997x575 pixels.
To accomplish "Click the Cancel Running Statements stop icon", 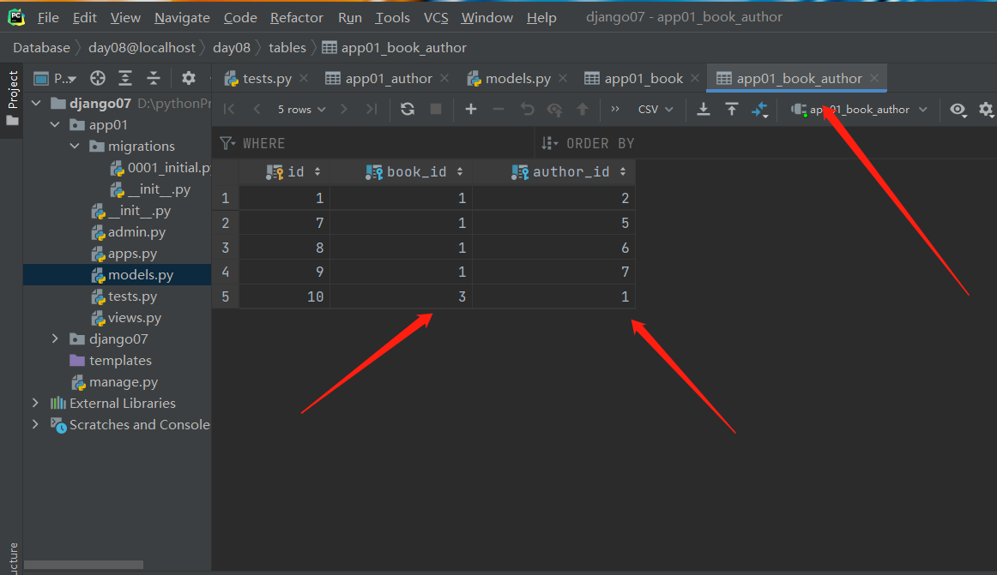I will coord(436,110).
